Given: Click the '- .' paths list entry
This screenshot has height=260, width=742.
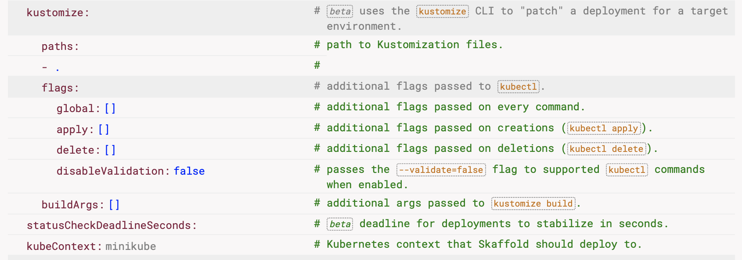Looking at the screenshot, I should (50, 67).
